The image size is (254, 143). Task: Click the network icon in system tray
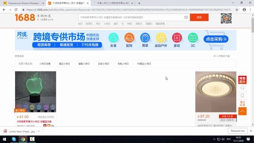(219, 139)
